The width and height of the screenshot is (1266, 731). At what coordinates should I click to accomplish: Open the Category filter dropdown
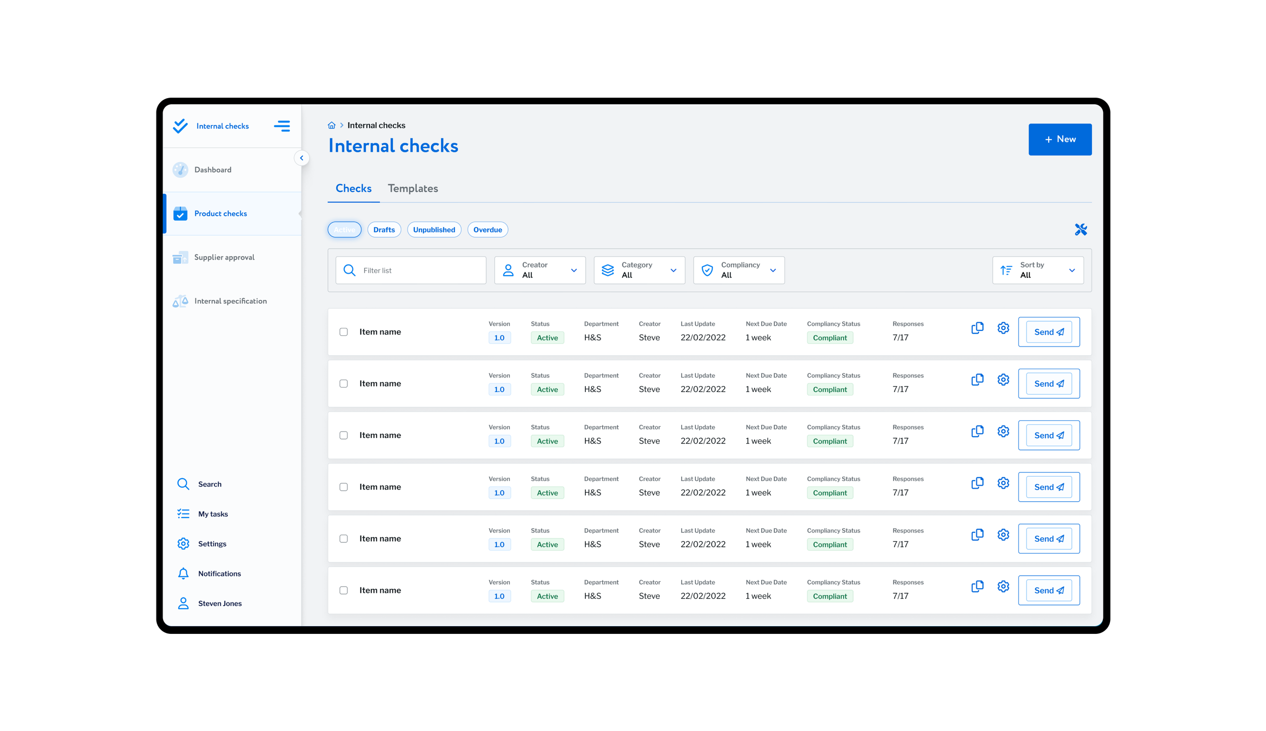click(x=639, y=270)
